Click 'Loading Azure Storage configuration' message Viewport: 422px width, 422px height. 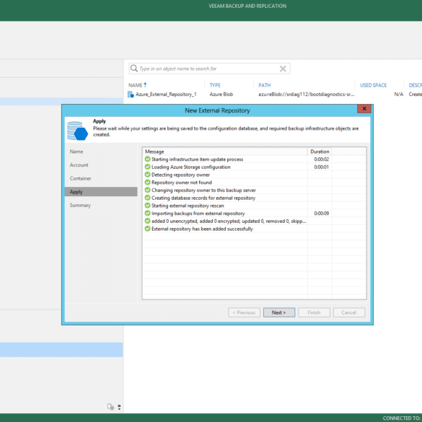coord(191,167)
